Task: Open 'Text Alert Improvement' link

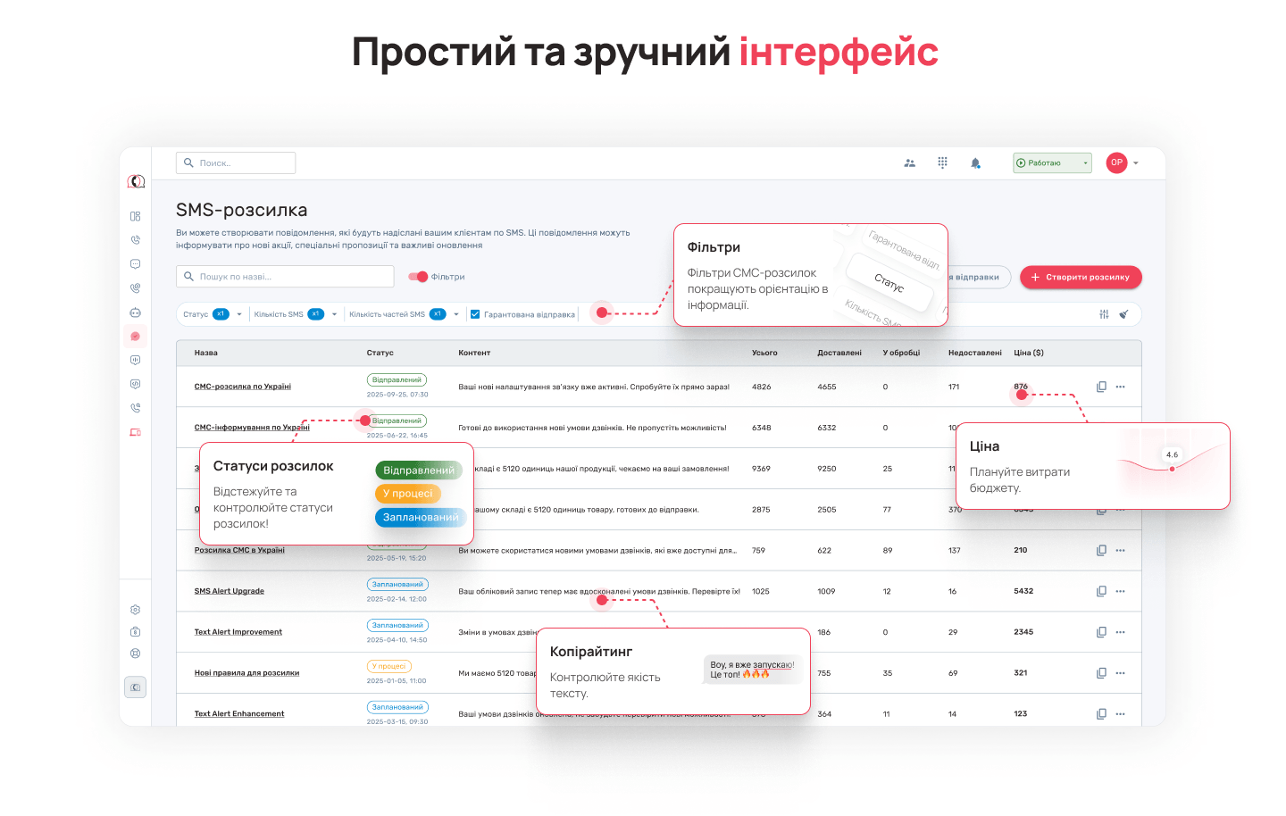Action: click(x=238, y=632)
